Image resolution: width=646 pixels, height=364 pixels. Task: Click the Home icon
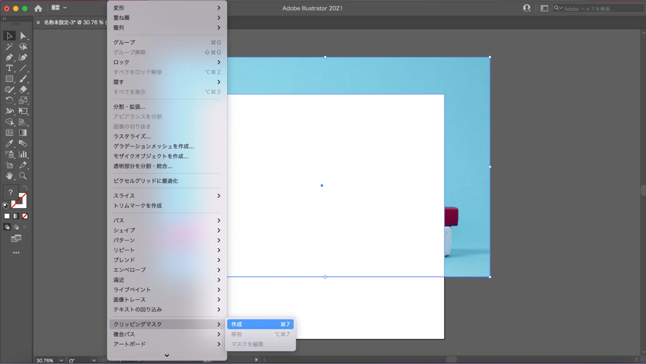[38, 8]
